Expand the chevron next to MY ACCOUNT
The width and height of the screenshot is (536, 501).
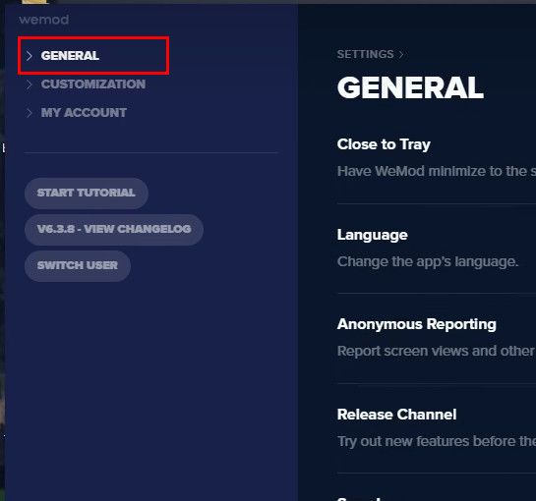click(x=30, y=113)
